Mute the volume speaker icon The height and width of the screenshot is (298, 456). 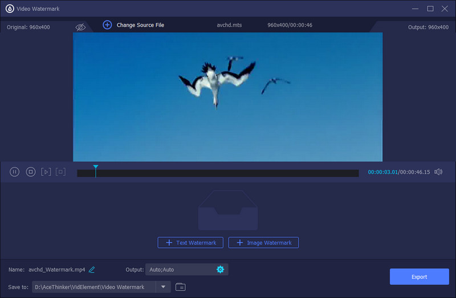click(x=438, y=172)
